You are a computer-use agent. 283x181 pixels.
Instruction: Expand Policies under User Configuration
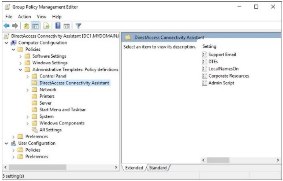click(13, 150)
